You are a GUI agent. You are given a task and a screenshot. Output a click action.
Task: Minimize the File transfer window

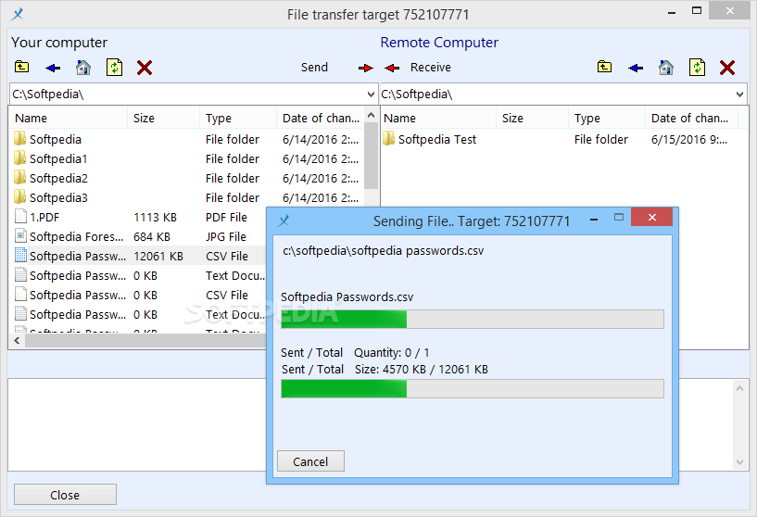672,13
